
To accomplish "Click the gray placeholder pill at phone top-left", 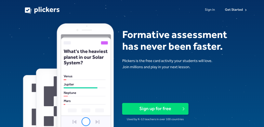I will click(67, 43).
